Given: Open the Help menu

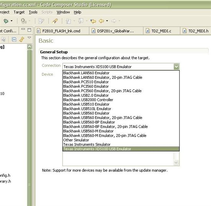Looking at the screenshot, I should tap(77, 12).
